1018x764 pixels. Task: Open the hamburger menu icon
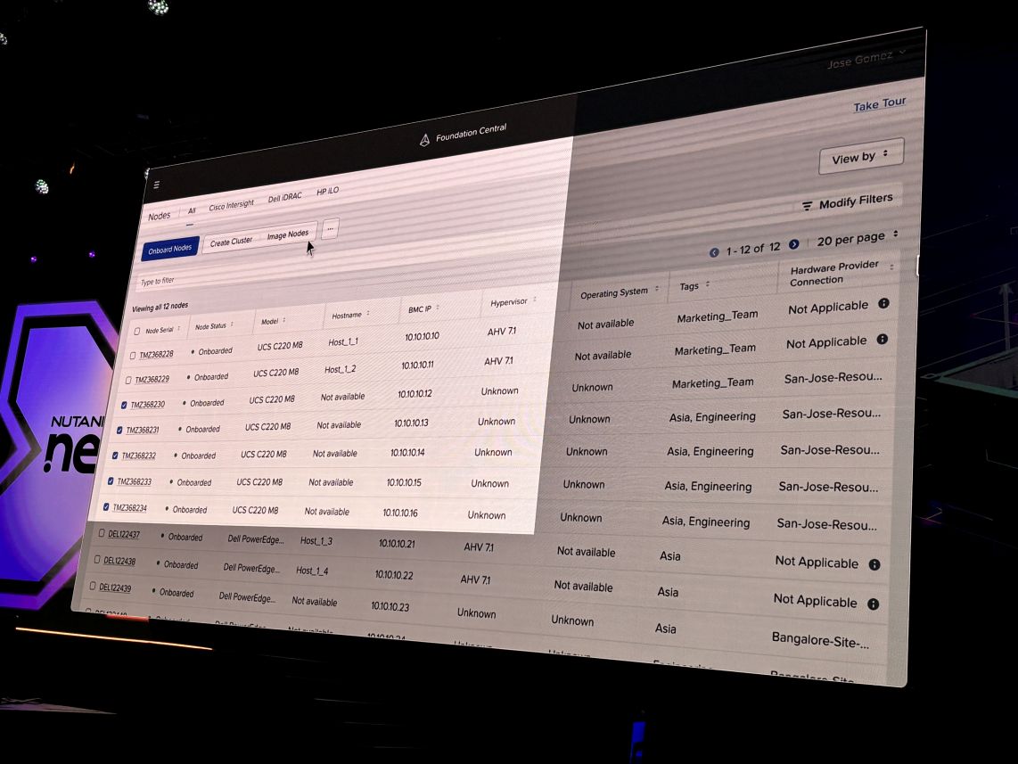point(157,185)
